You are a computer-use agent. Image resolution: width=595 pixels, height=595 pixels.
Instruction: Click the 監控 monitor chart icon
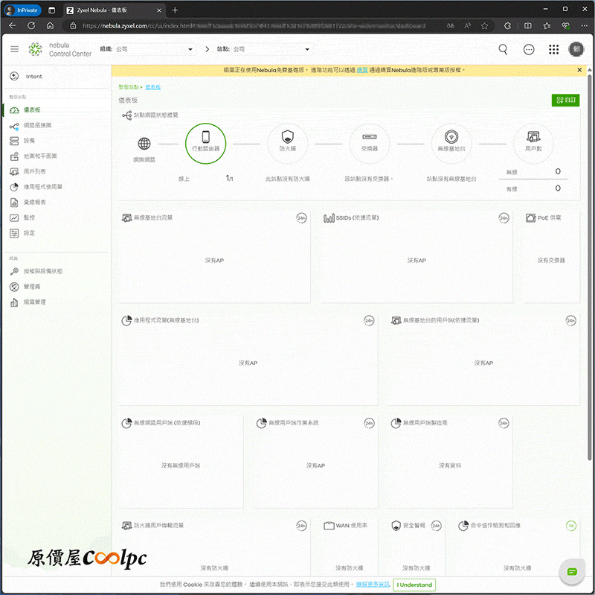tap(14, 217)
